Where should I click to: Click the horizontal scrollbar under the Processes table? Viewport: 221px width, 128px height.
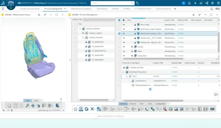(x=153, y=101)
